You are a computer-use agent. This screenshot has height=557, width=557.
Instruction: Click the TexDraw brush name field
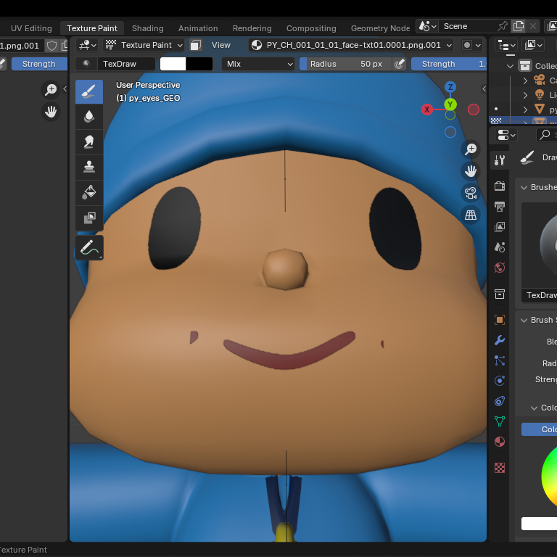pyautogui.click(x=126, y=64)
